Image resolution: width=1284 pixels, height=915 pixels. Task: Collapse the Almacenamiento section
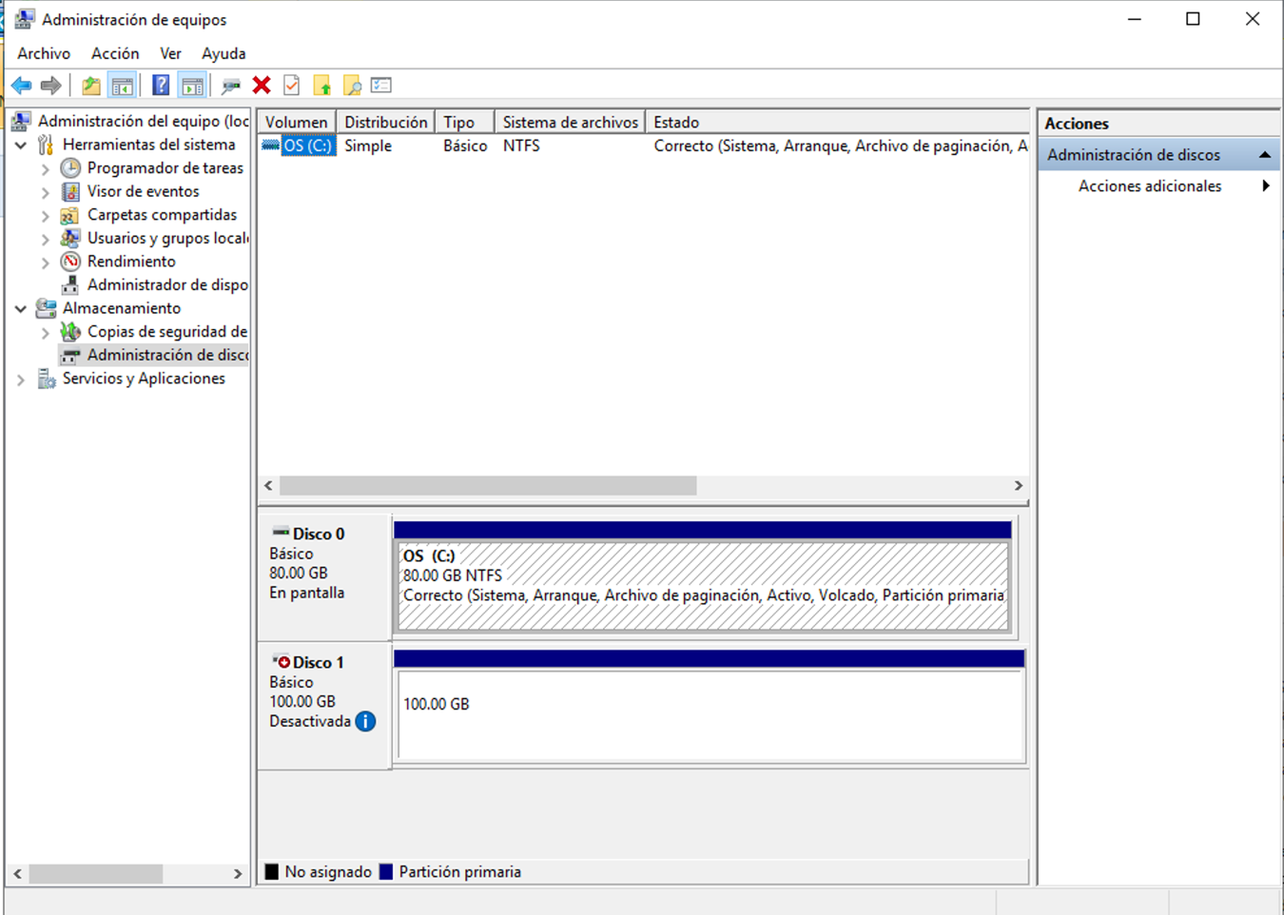pyautogui.click(x=21, y=308)
